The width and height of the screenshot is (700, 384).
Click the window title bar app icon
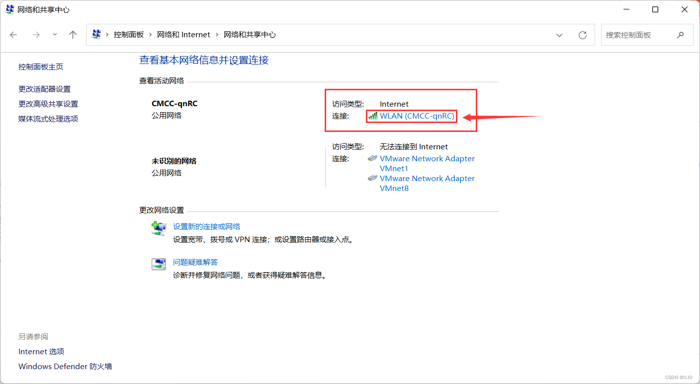tap(9, 9)
